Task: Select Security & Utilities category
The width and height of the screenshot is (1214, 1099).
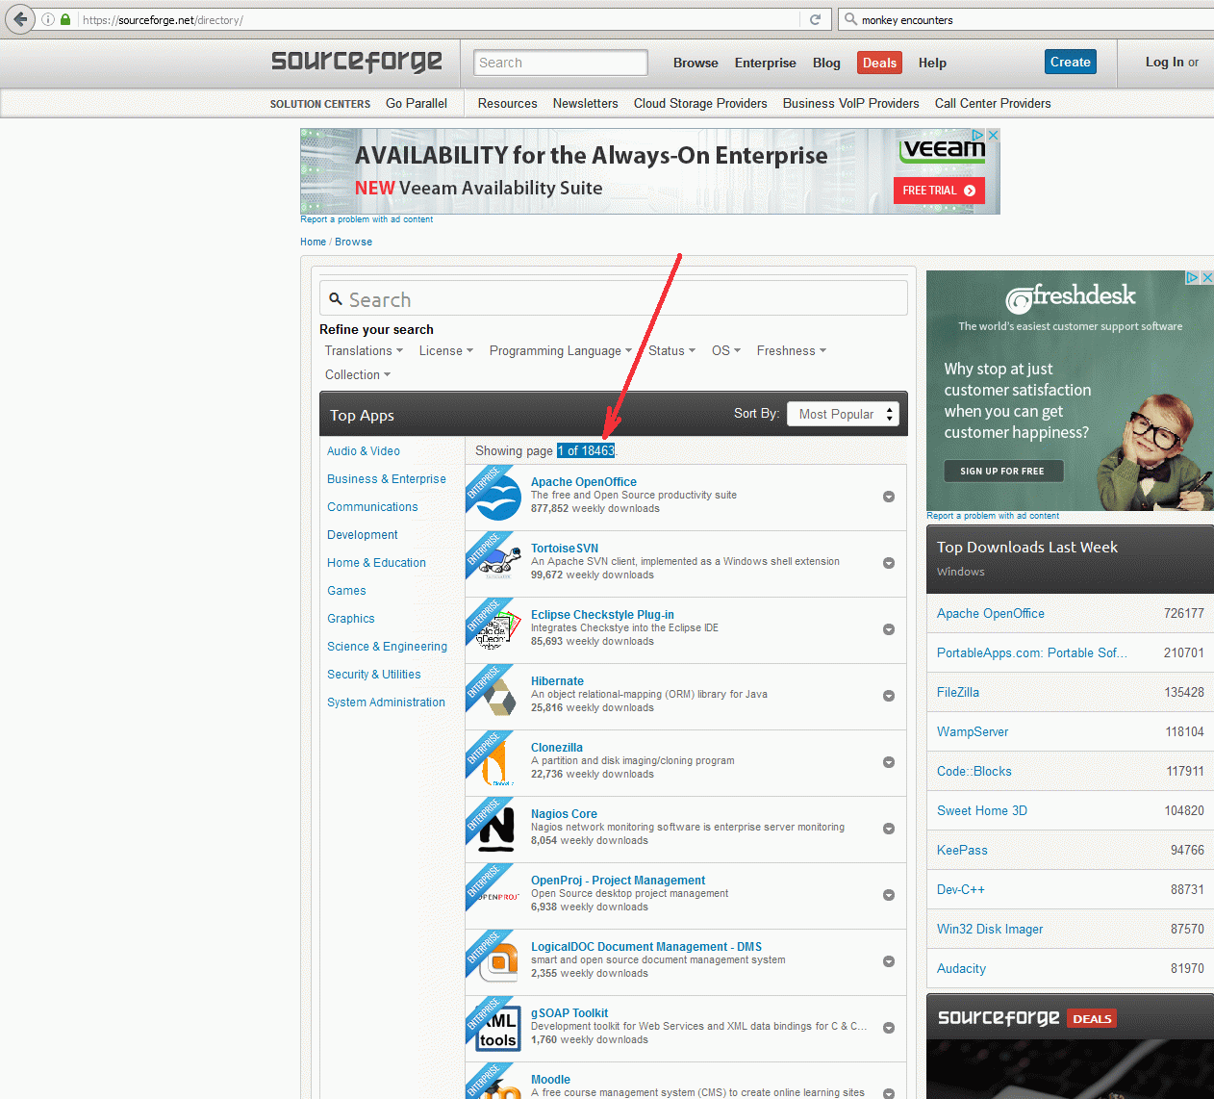Action: [374, 674]
